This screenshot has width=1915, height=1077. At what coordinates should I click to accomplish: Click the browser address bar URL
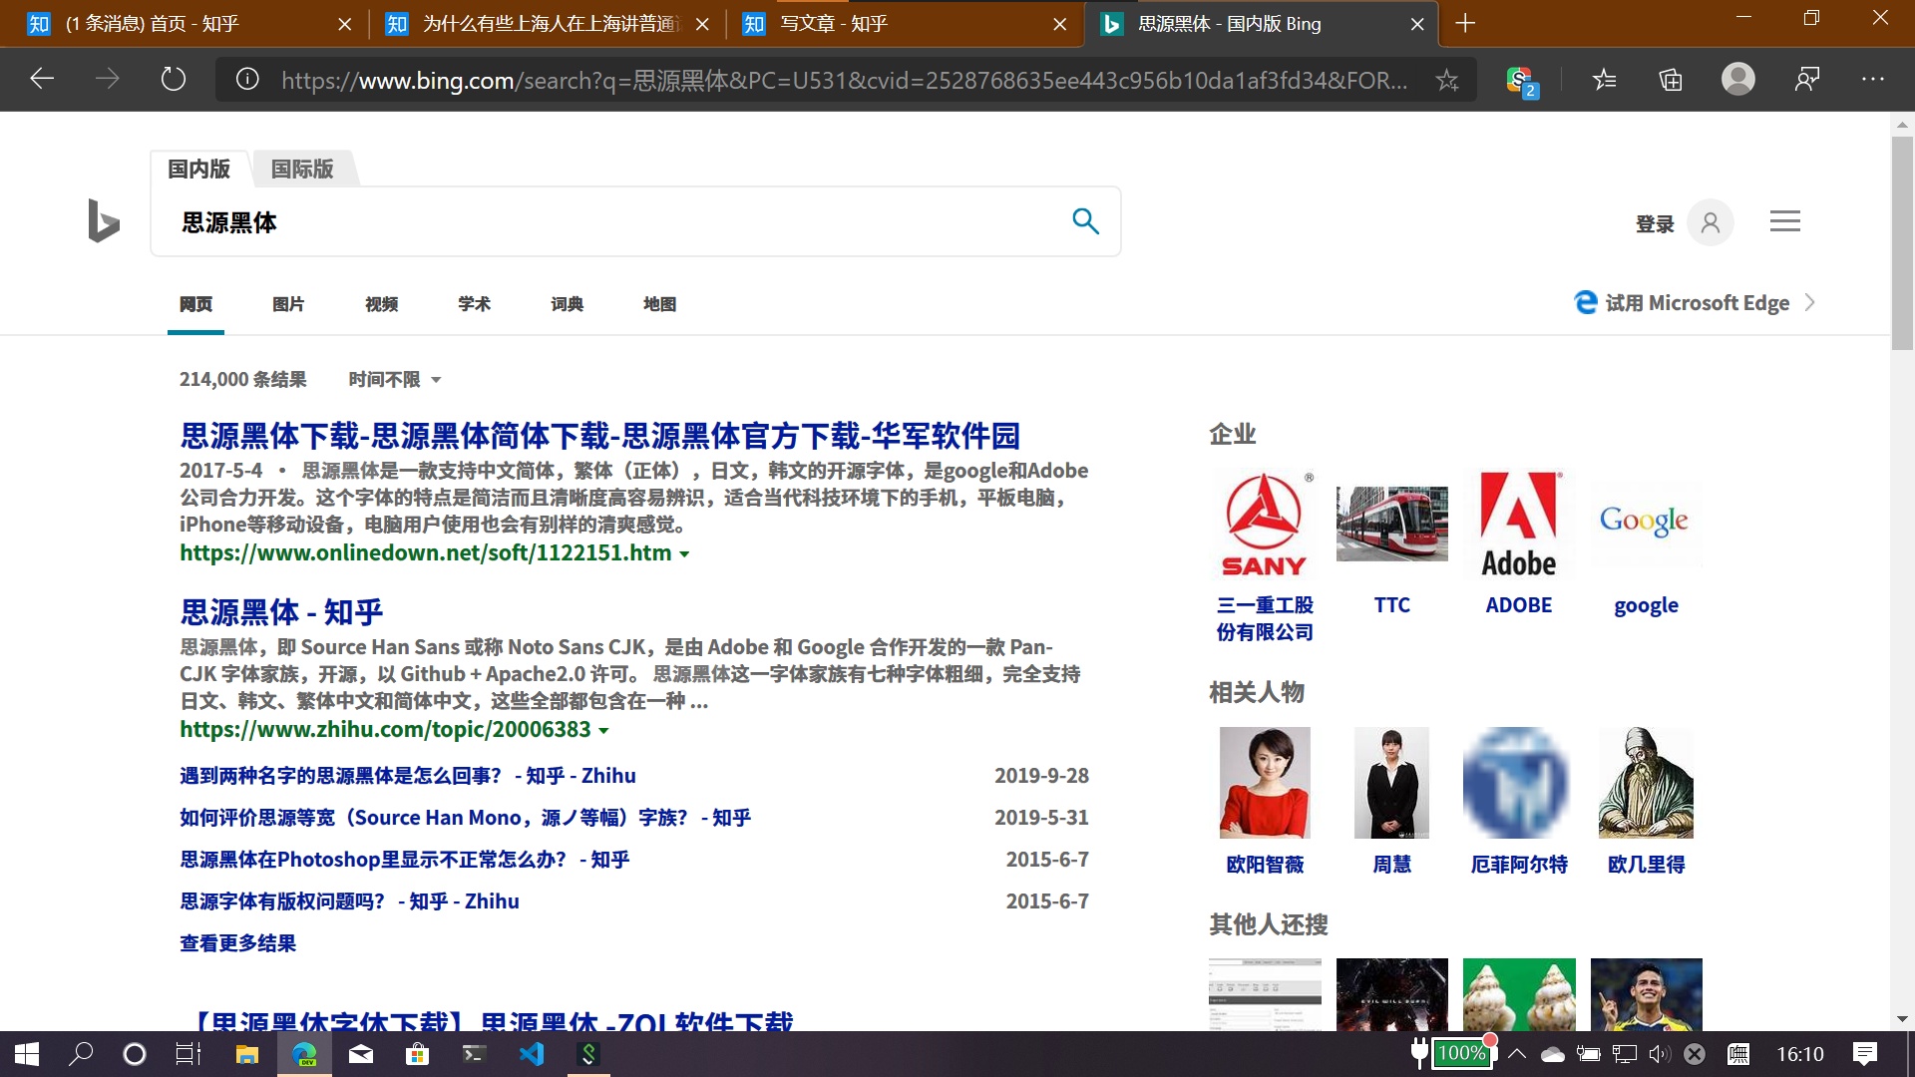844,80
